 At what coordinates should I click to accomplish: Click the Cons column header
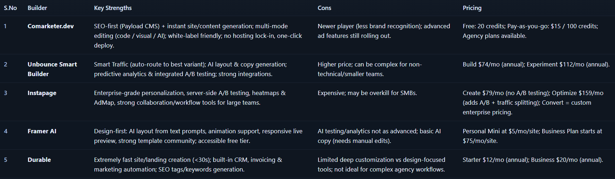[324, 8]
